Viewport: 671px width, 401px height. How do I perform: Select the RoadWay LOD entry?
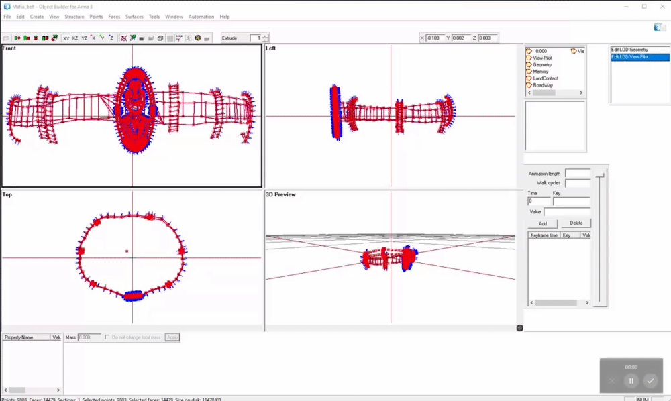(543, 85)
